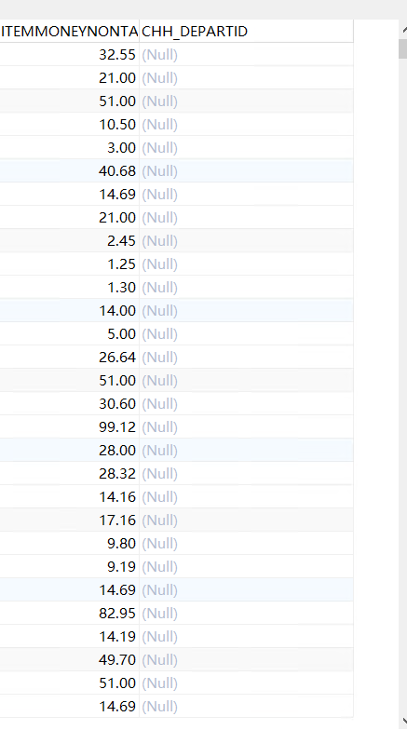Select the CHH_DEPARTID column header

[246, 32]
